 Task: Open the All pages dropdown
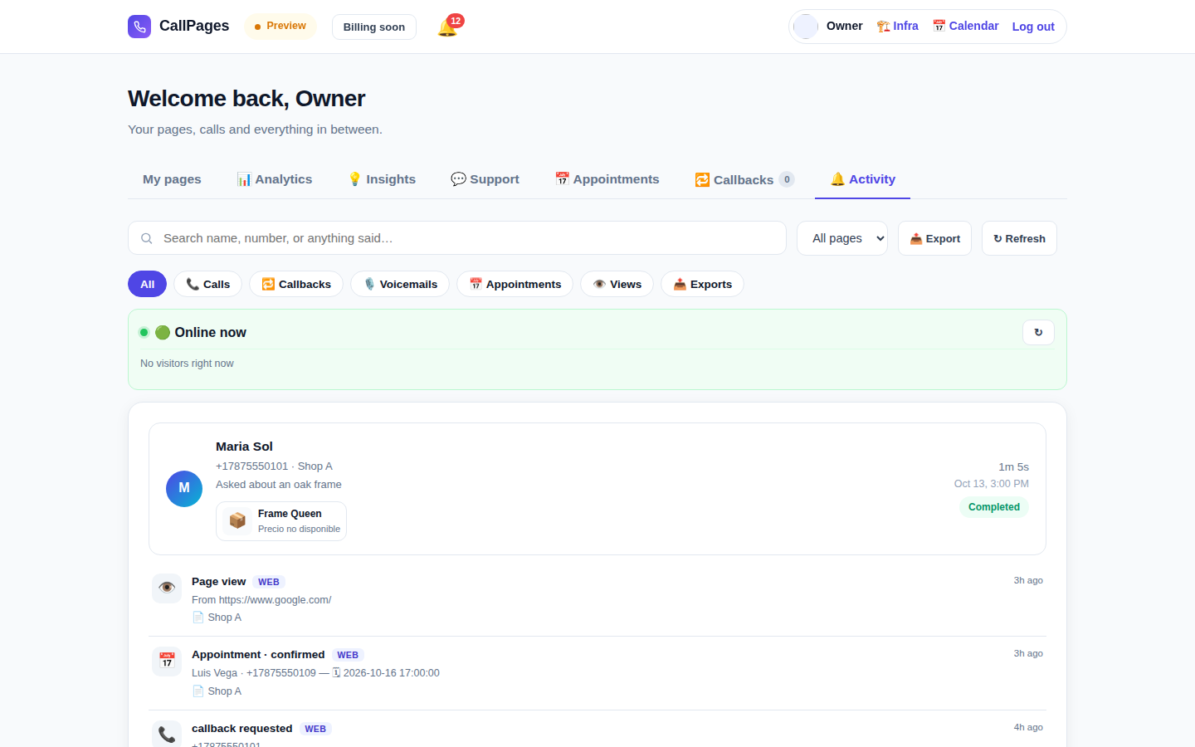click(842, 238)
